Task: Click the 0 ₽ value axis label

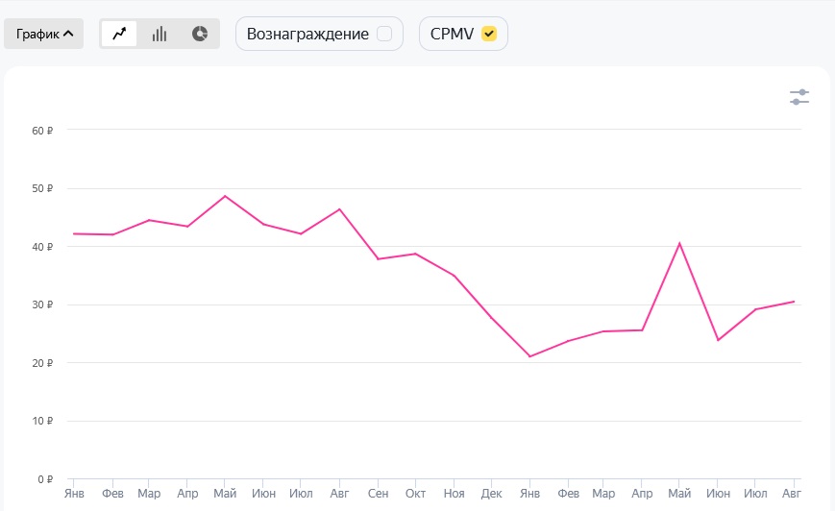Action: click(x=44, y=479)
